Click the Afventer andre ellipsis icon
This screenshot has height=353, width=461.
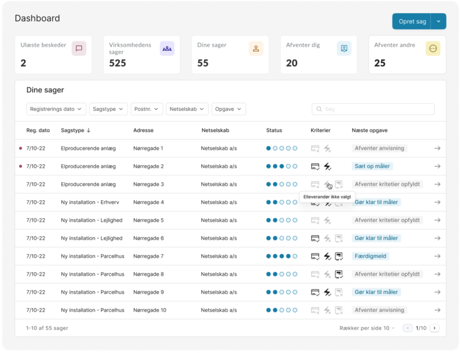432,49
